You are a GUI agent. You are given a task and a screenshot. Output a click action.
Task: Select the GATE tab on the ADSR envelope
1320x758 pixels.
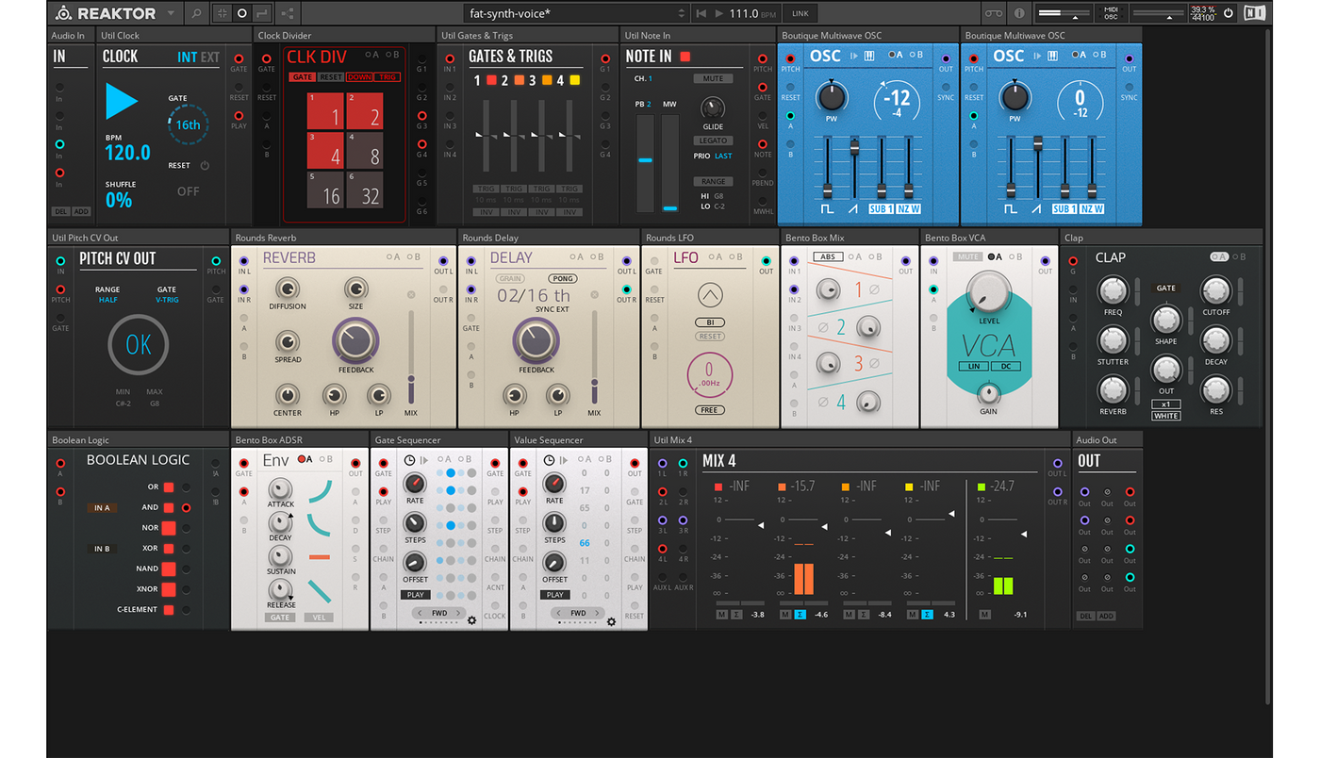click(x=280, y=618)
